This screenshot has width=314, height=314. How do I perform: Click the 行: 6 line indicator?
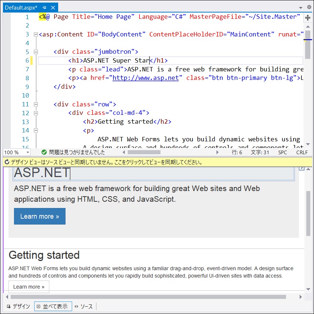point(237,152)
